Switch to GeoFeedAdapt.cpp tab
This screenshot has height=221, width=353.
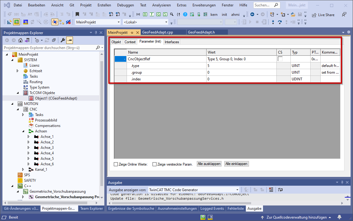click(x=158, y=32)
